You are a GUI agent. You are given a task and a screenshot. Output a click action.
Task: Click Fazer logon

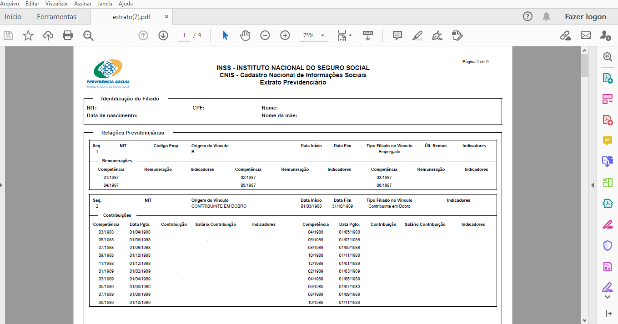(x=586, y=16)
